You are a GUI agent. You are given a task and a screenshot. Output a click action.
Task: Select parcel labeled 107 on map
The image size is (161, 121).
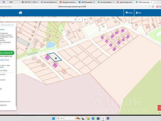coord(75,37)
